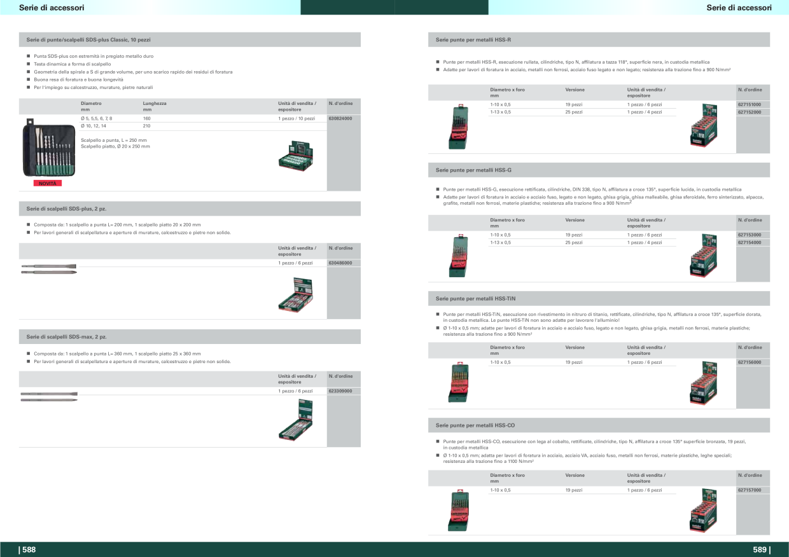The width and height of the screenshot is (789, 557).
Task: Click the HSS-G display carton image
Action: tap(704, 256)
